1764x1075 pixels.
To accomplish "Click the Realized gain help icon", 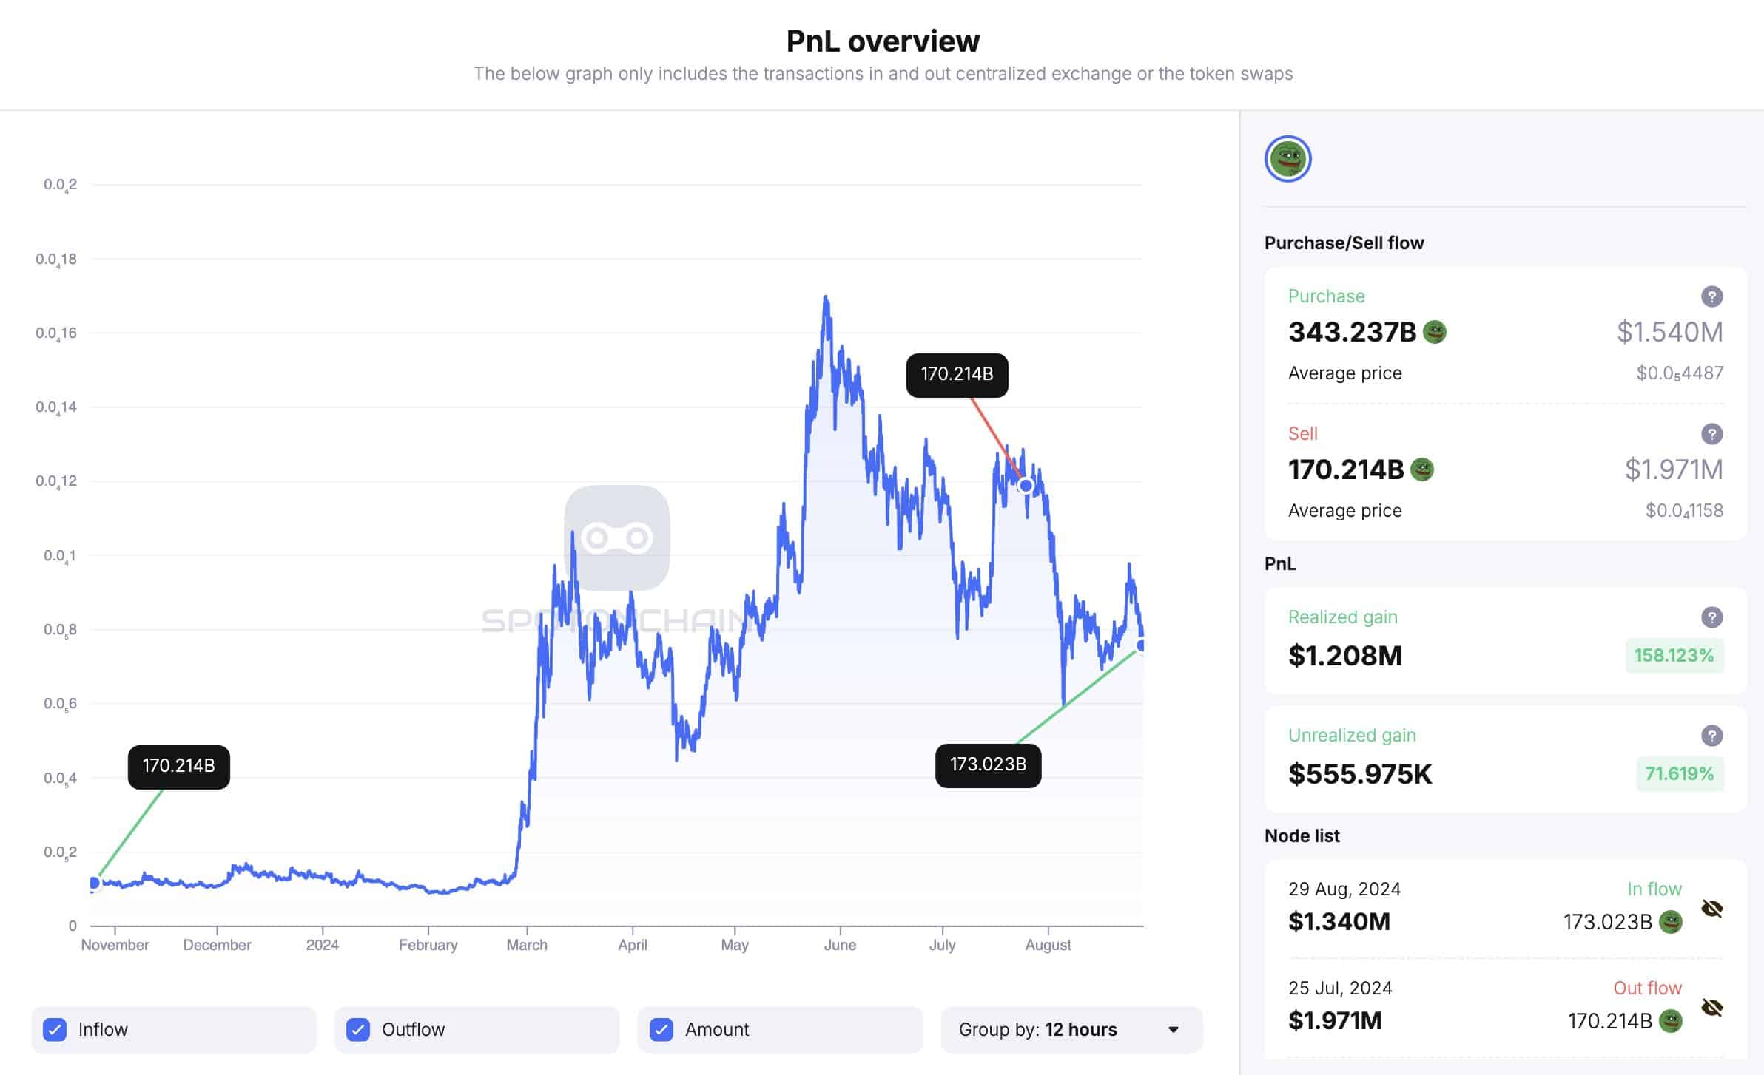I will pos(1711,617).
